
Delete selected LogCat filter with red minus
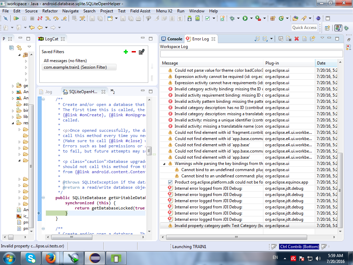click(x=134, y=52)
